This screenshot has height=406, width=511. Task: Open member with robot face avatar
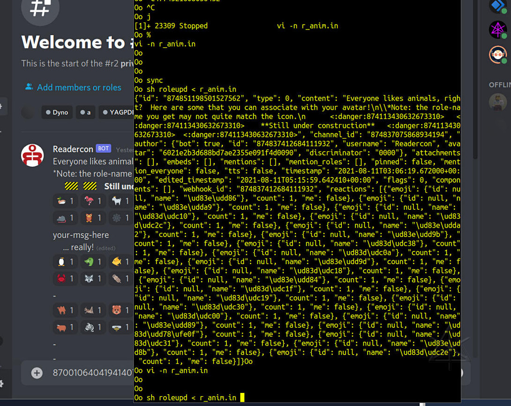[497, 55]
